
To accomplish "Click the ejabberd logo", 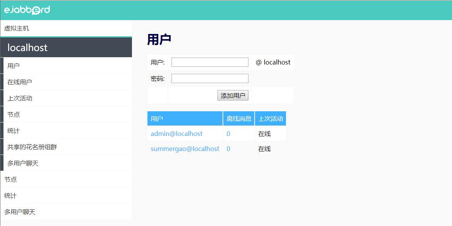I will click(x=27, y=10).
